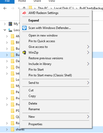Expand the My Videos tree node

tap(5, 24)
